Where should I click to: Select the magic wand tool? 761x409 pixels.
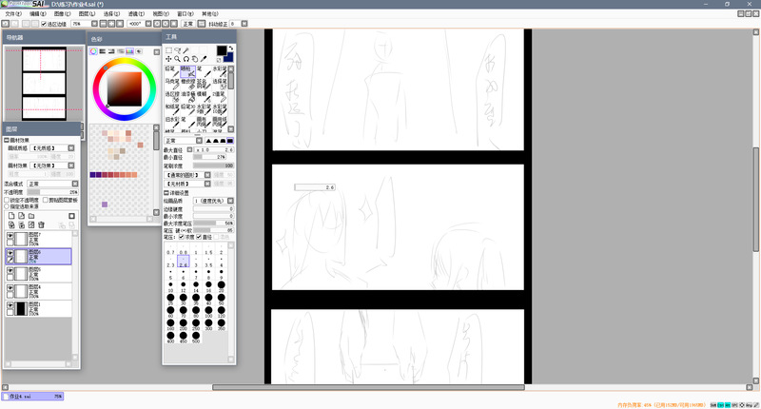click(x=187, y=49)
